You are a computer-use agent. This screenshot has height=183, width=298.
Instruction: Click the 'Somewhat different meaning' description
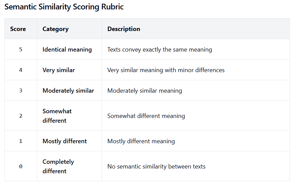[146, 116]
